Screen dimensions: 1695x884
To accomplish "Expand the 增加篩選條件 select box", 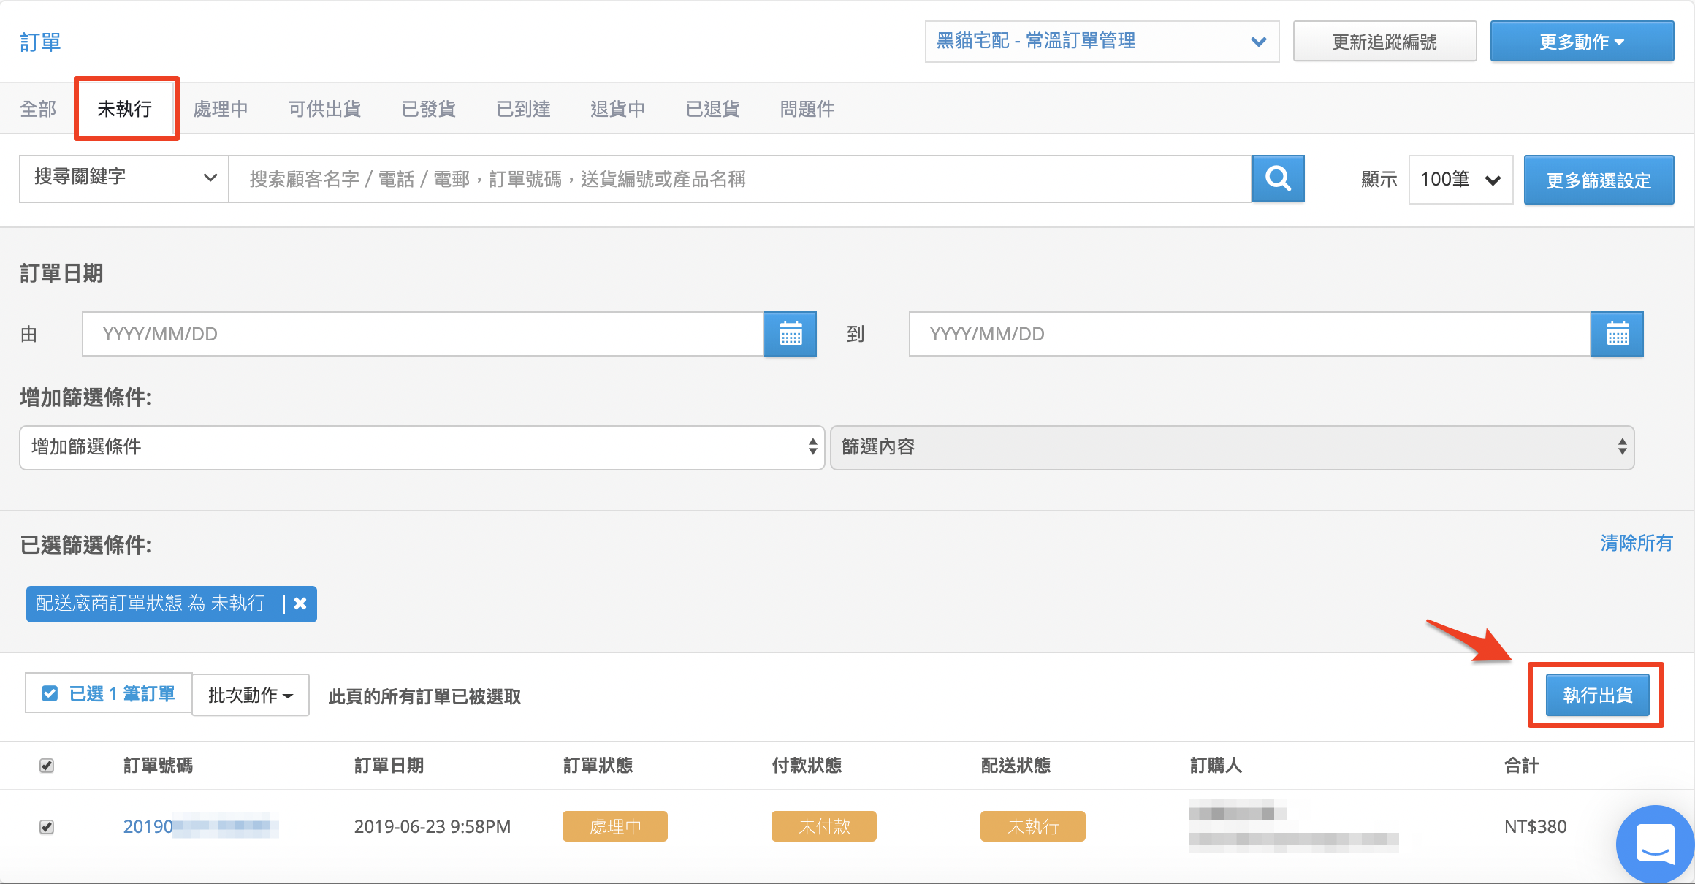I will pyautogui.click(x=422, y=447).
